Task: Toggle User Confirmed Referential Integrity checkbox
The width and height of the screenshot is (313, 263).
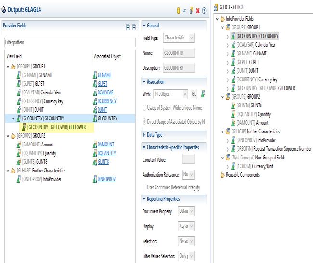Action: (144, 187)
